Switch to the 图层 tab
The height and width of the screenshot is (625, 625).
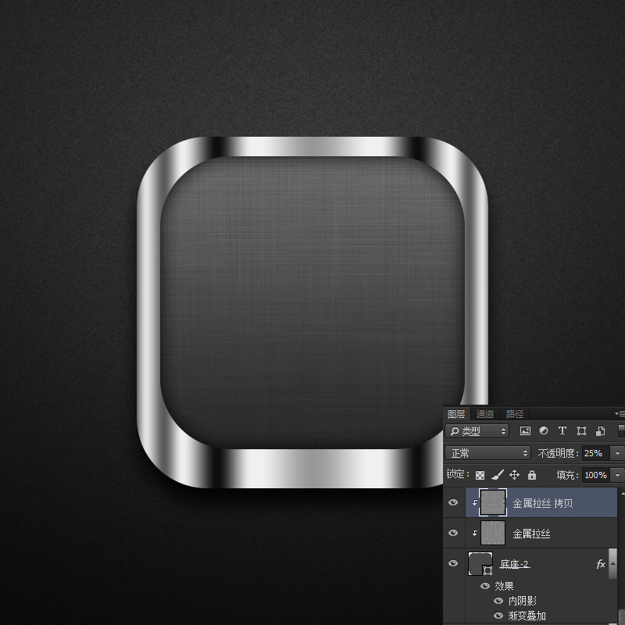coord(456,414)
